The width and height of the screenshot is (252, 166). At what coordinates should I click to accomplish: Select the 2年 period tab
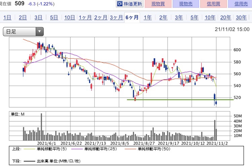click(x=163, y=17)
